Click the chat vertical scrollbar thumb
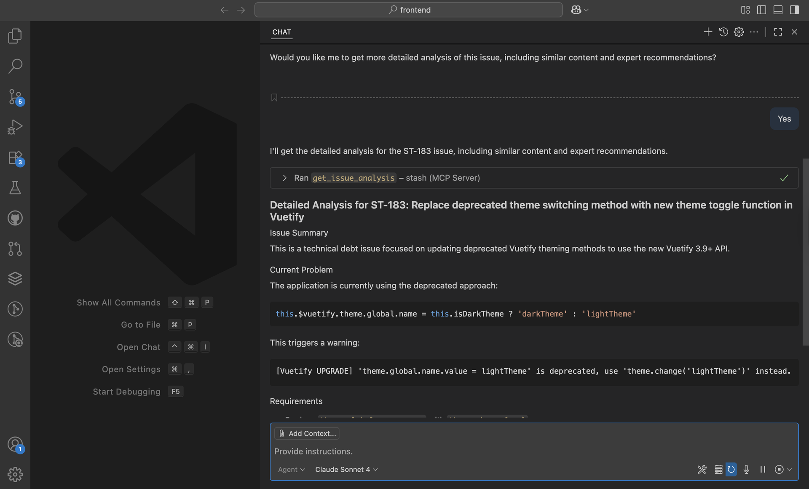This screenshot has height=489, width=809. point(806,252)
